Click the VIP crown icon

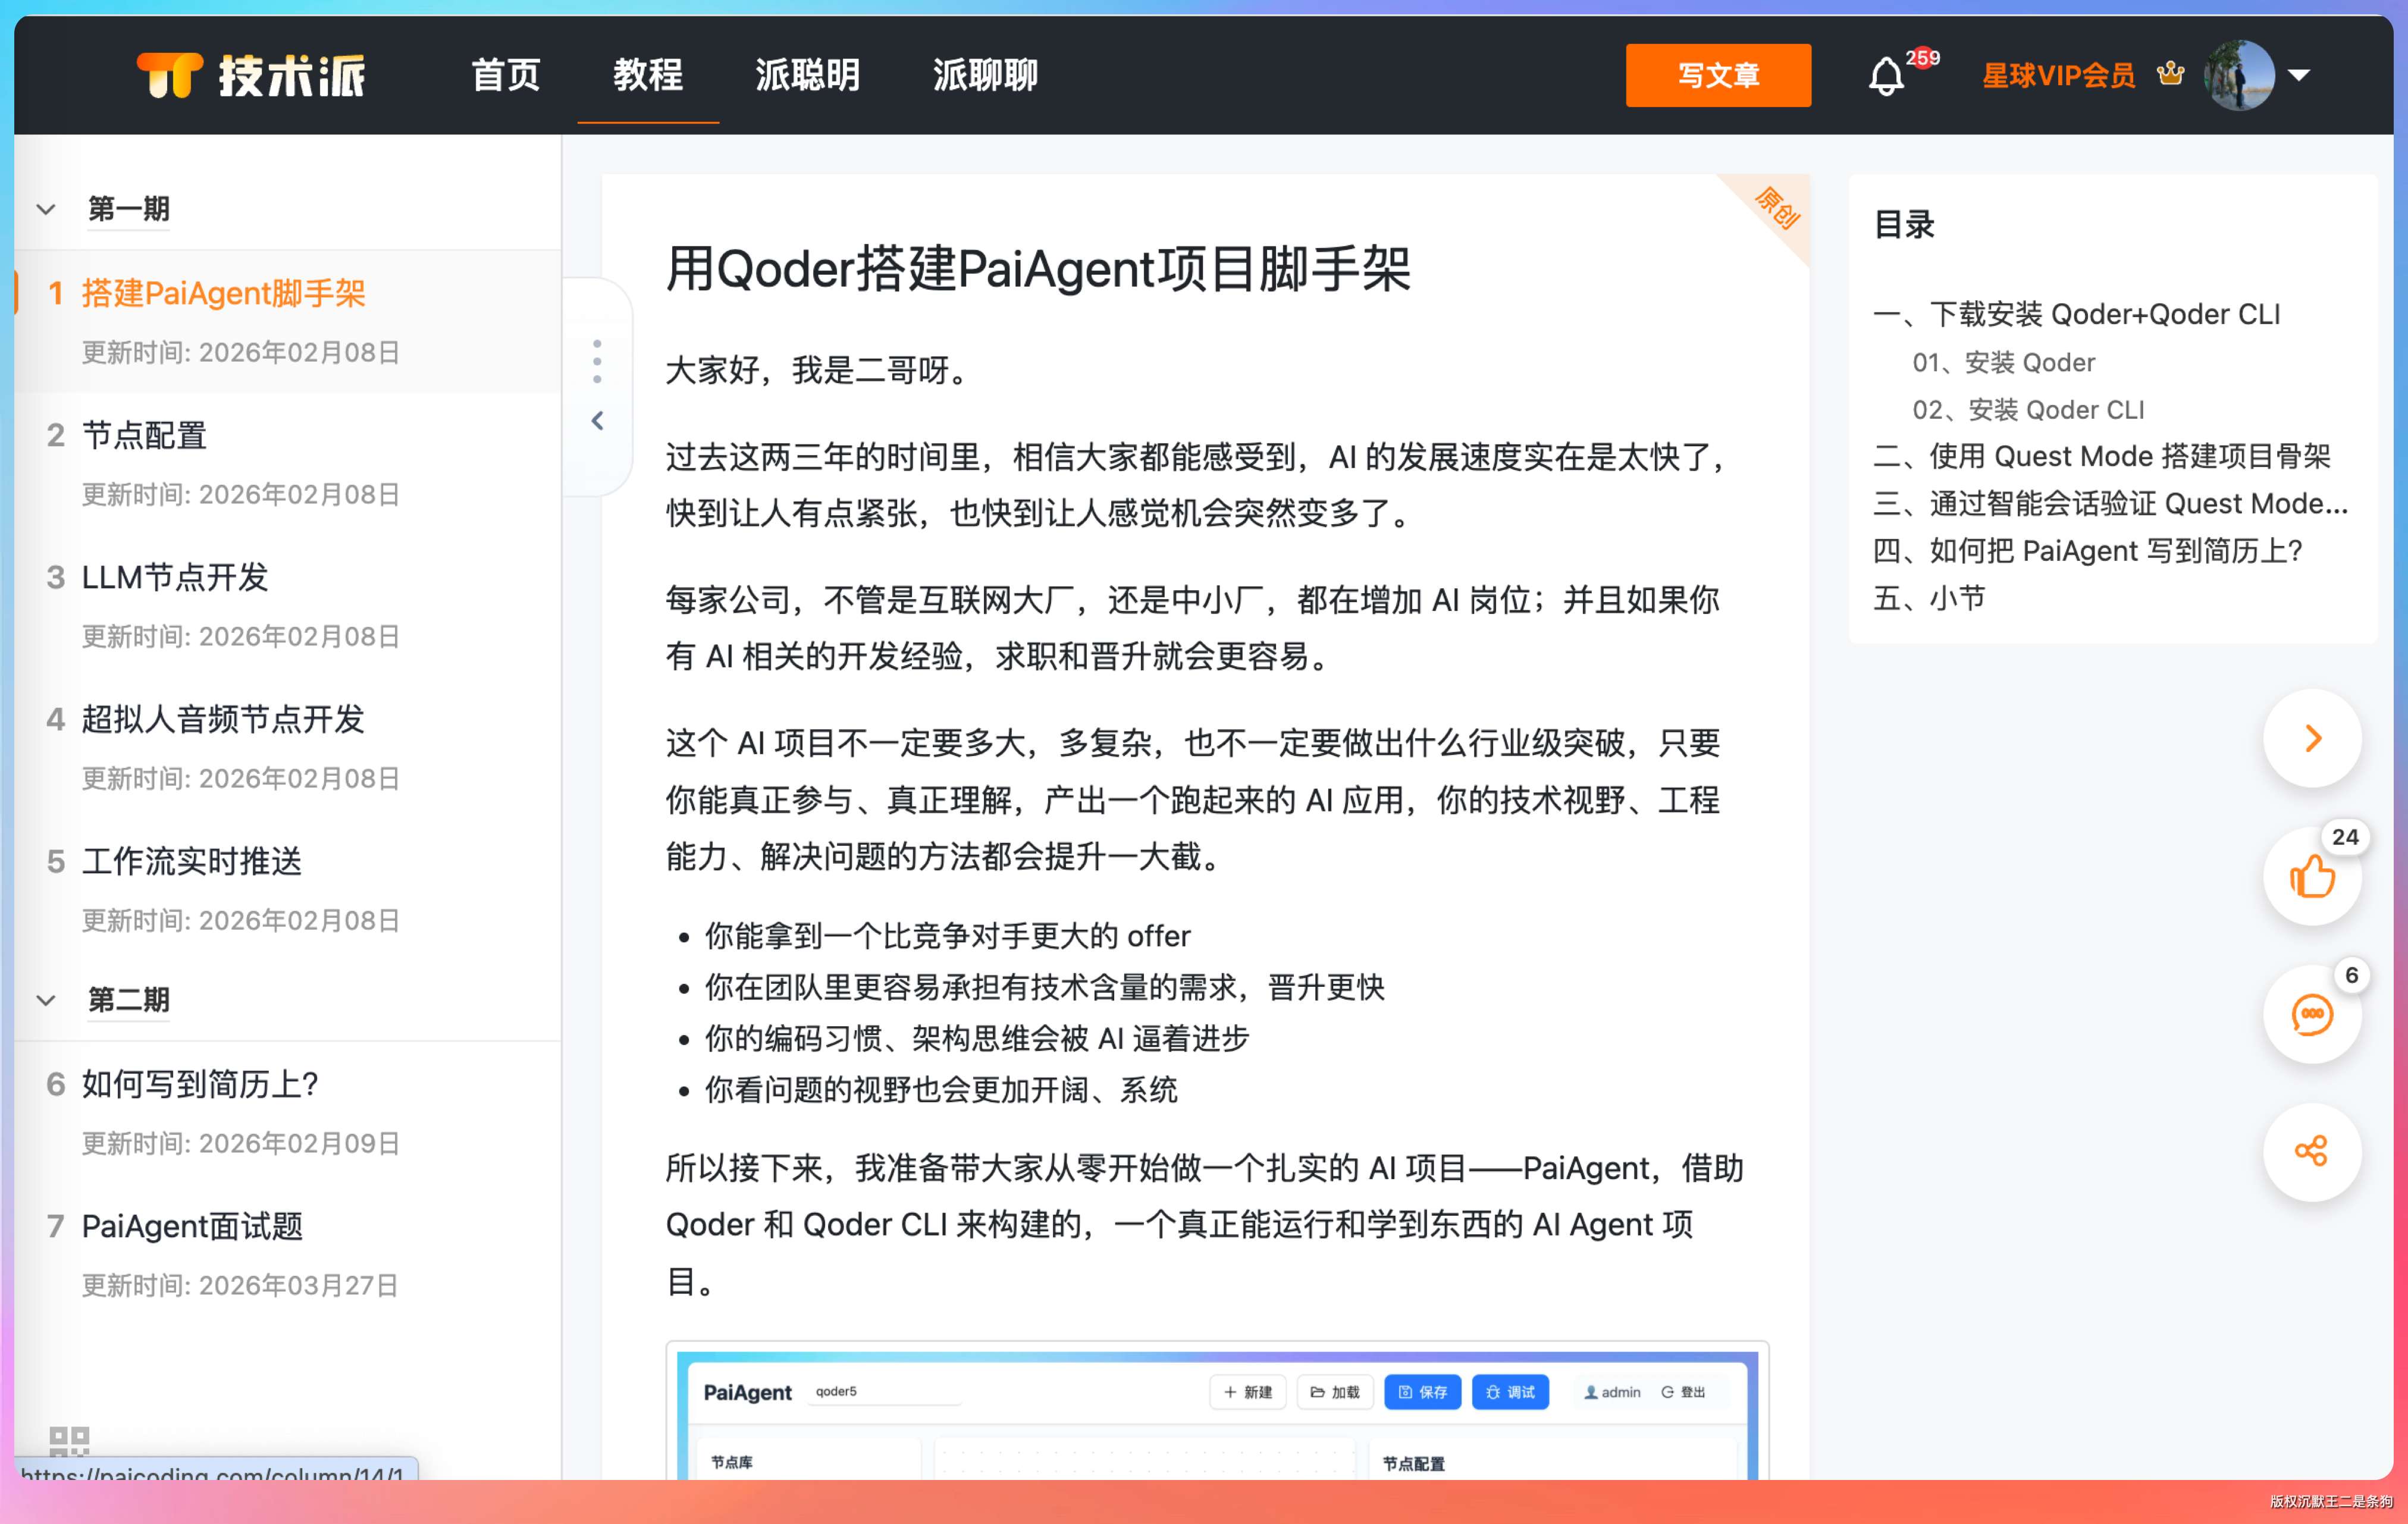(2170, 74)
